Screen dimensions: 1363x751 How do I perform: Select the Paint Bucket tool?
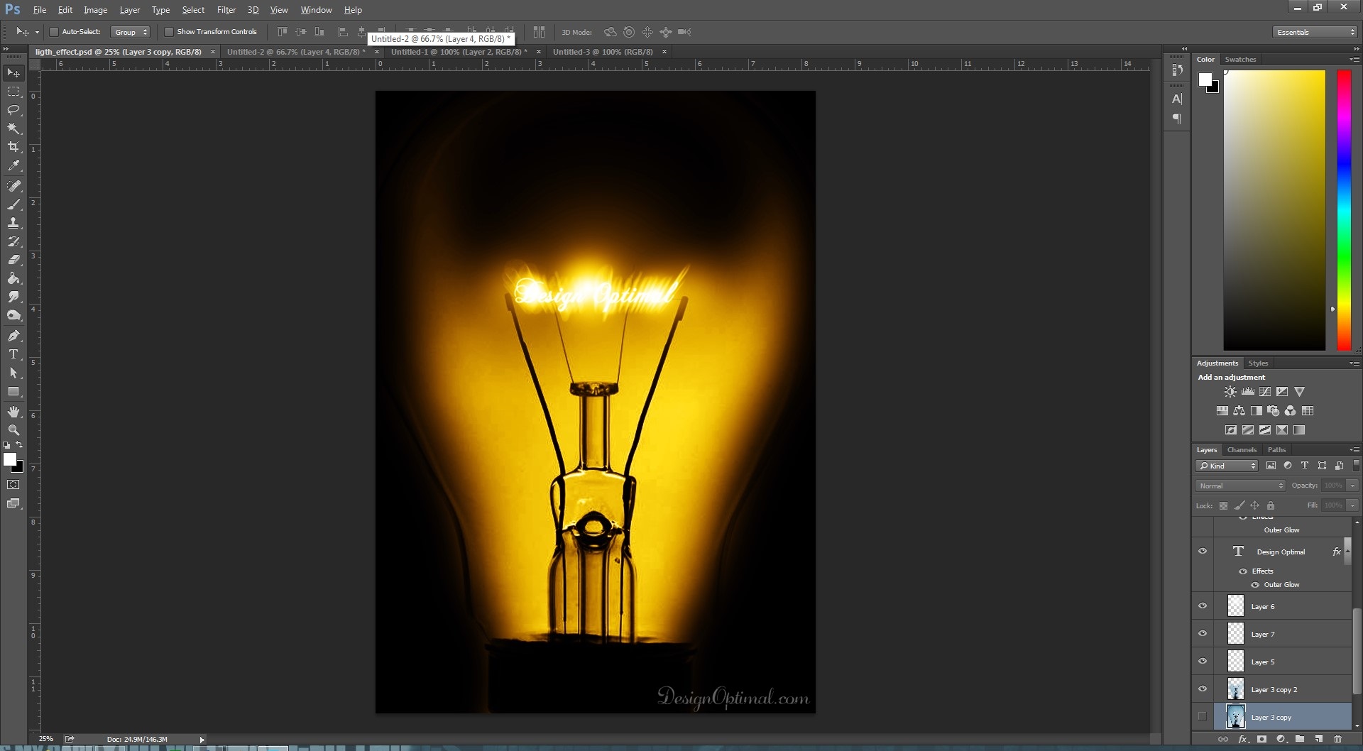click(13, 278)
